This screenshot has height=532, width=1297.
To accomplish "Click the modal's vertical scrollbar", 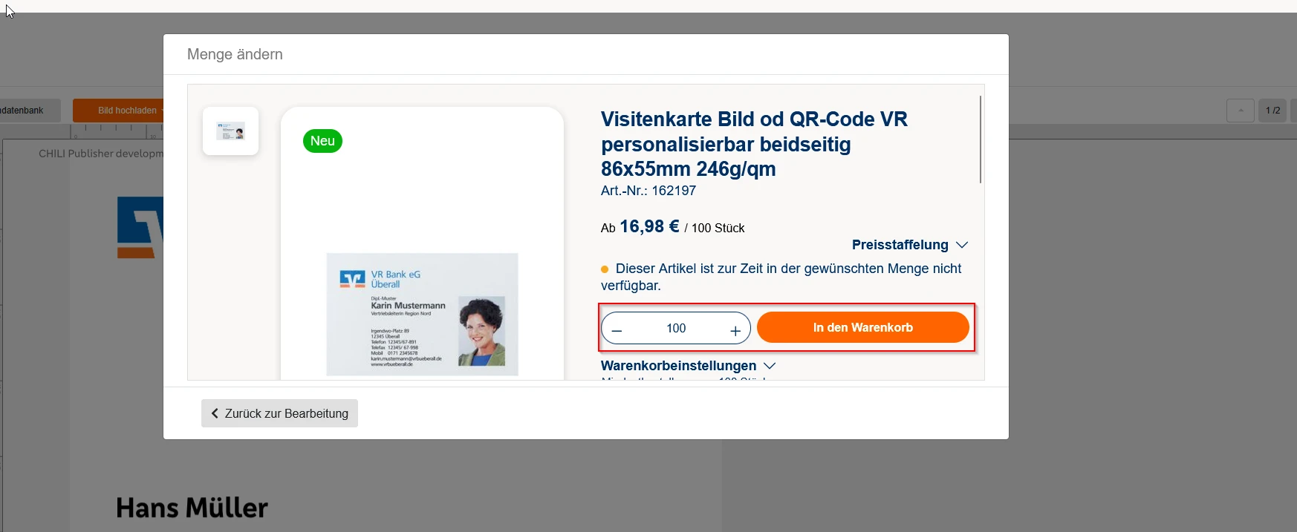I will 981,139.
